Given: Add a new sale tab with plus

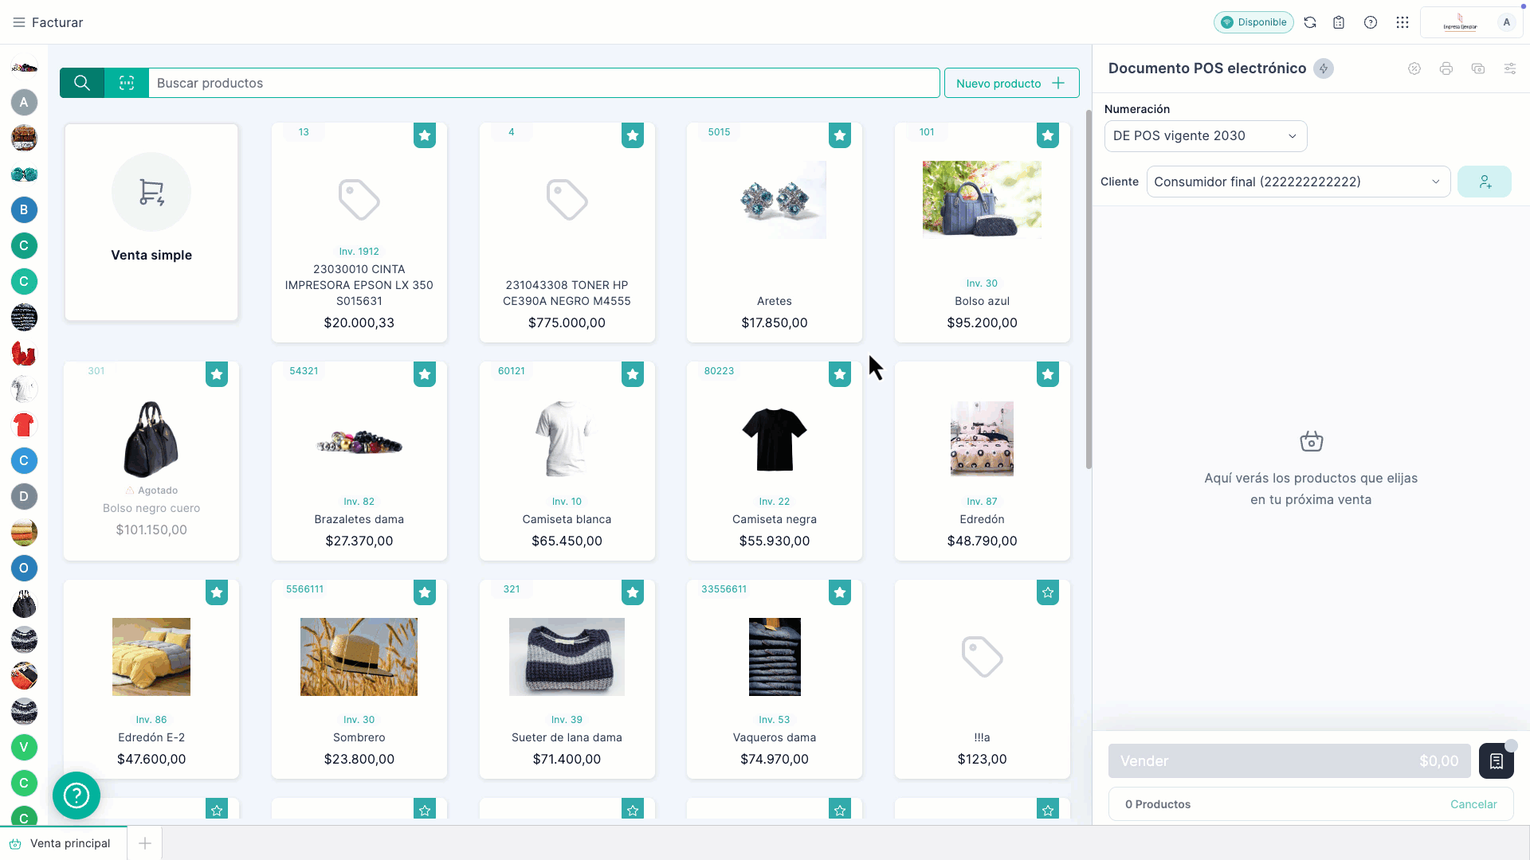Looking at the screenshot, I should pos(145,843).
